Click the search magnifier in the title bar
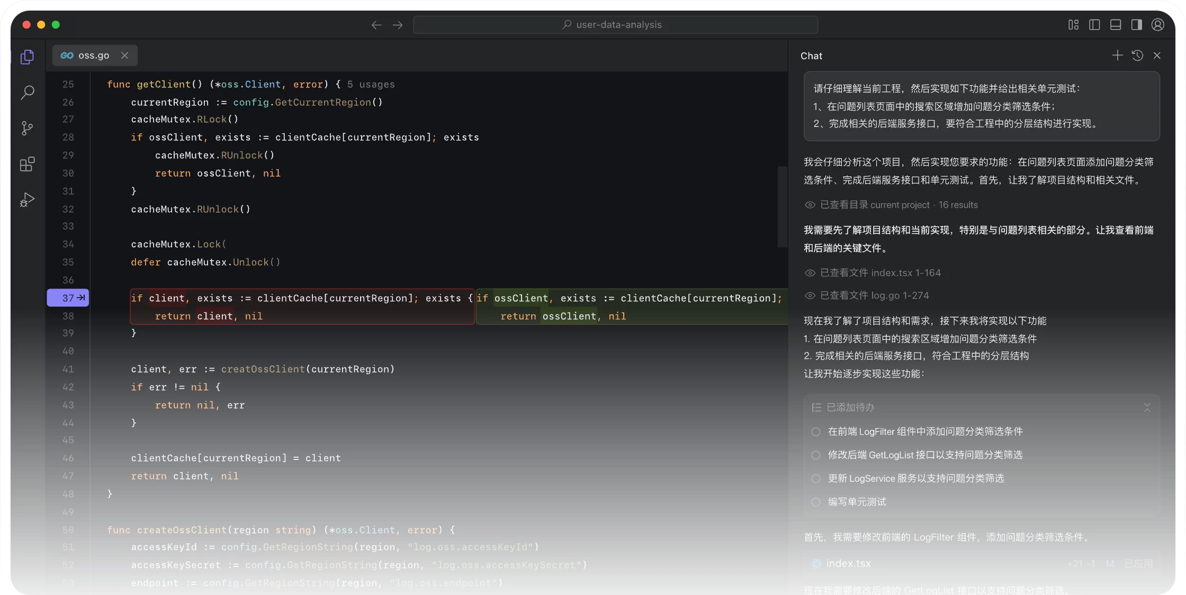 click(x=567, y=25)
